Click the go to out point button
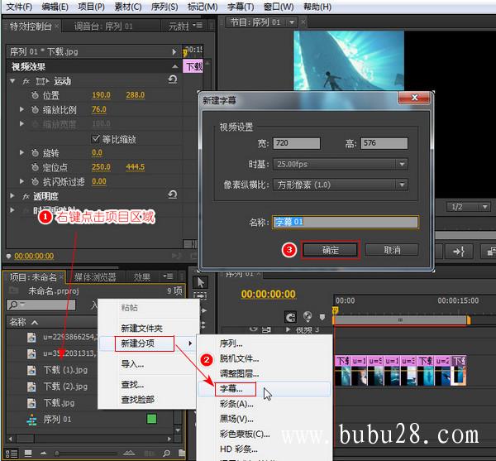This screenshot has width=496, height=461. [x=458, y=252]
